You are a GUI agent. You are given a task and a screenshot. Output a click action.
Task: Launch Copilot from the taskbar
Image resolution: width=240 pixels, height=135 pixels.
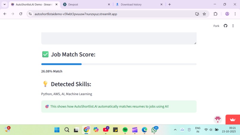(96, 130)
